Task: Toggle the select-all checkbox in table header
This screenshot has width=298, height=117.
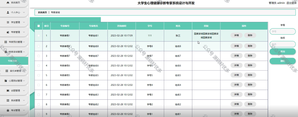Action: tap(39, 26)
